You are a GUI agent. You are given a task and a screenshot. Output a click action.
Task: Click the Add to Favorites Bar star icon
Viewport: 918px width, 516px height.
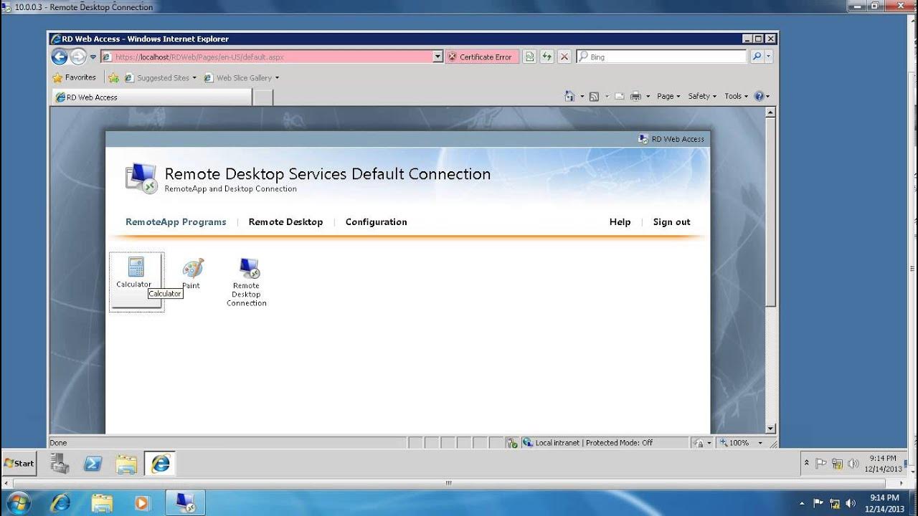pos(113,77)
